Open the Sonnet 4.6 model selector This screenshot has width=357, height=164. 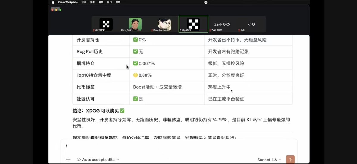pos(269,160)
